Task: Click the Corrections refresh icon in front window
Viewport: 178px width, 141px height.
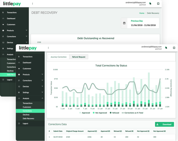Action: [x=19, y=80]
